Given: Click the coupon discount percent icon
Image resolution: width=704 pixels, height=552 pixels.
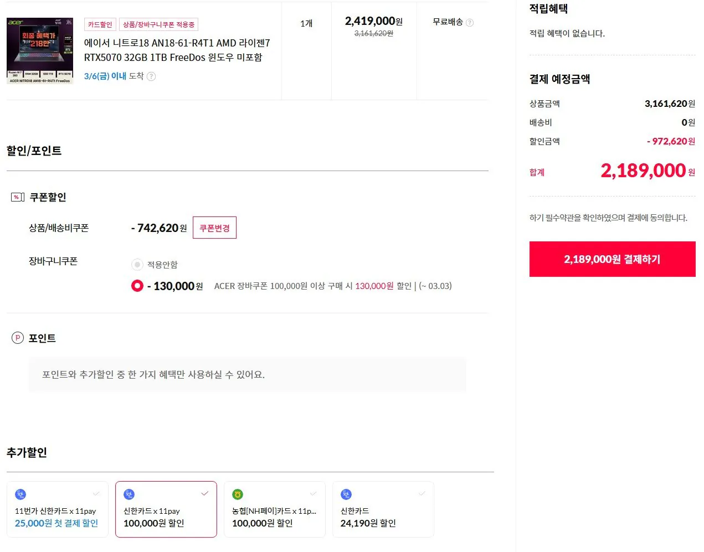Looking at the screenshot, I should [x=17, y=197].
